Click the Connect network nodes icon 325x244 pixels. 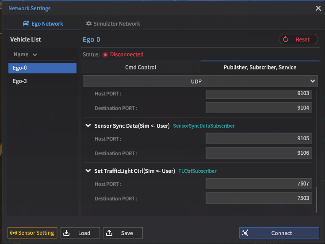point(245,233)
